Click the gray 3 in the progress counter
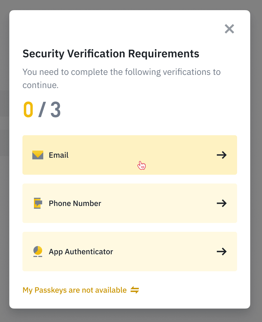The width and height of the screenshot is (262, 322). [x=56, y=110]
